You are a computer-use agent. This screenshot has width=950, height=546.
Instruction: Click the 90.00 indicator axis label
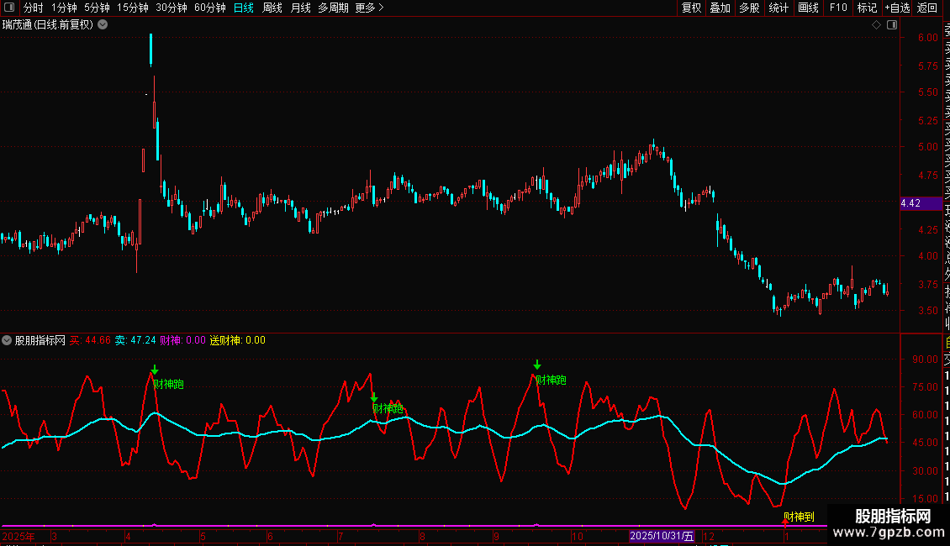click(x=925, y=359)
